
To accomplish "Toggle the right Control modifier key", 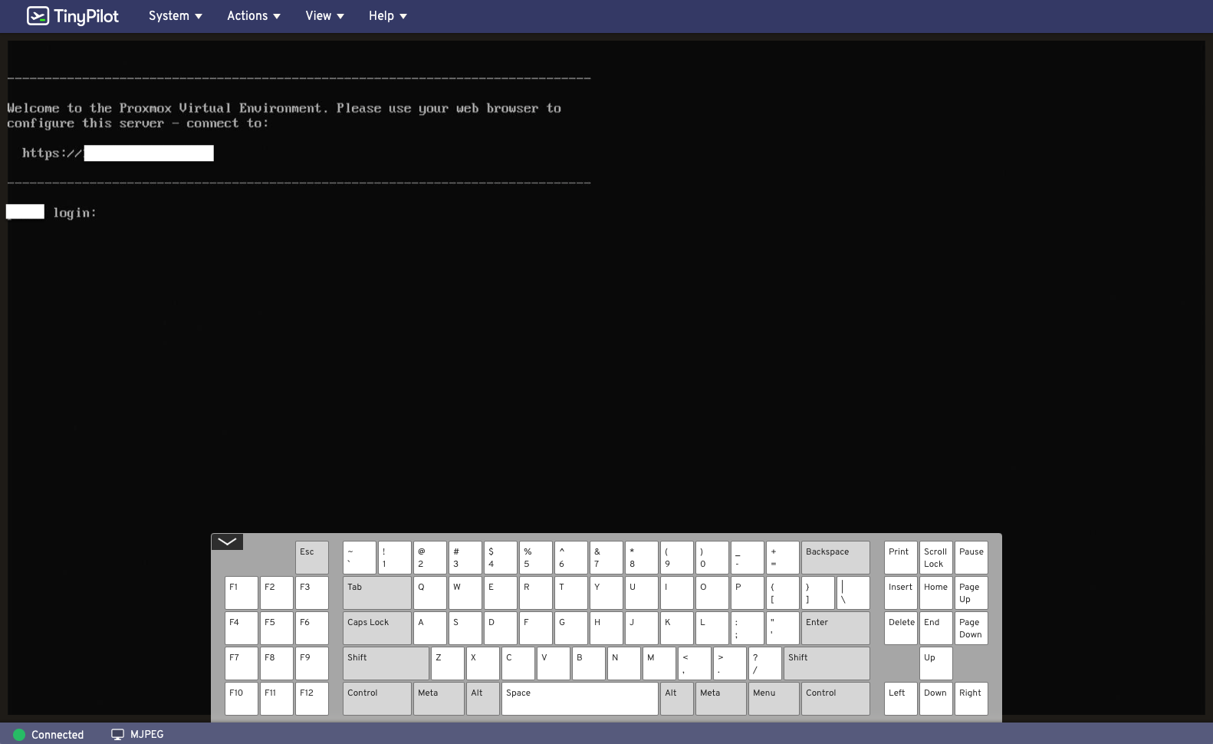I will click(x=836, y=699).
